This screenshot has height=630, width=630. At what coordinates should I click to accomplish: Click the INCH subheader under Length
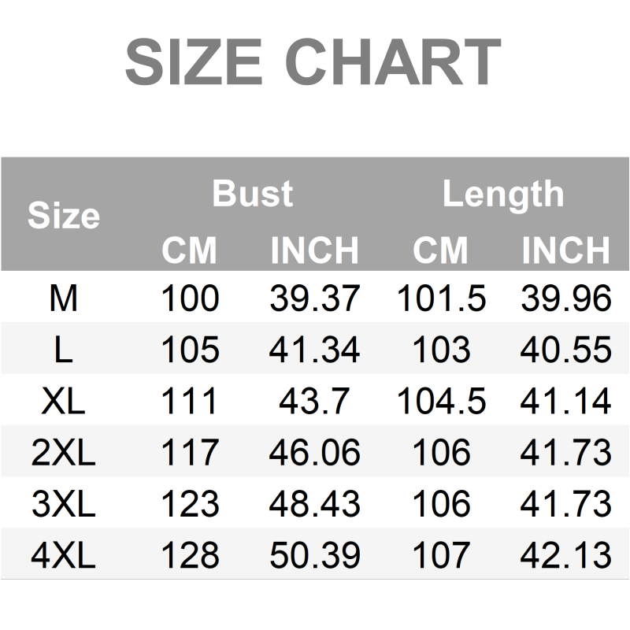click(565, 251)
